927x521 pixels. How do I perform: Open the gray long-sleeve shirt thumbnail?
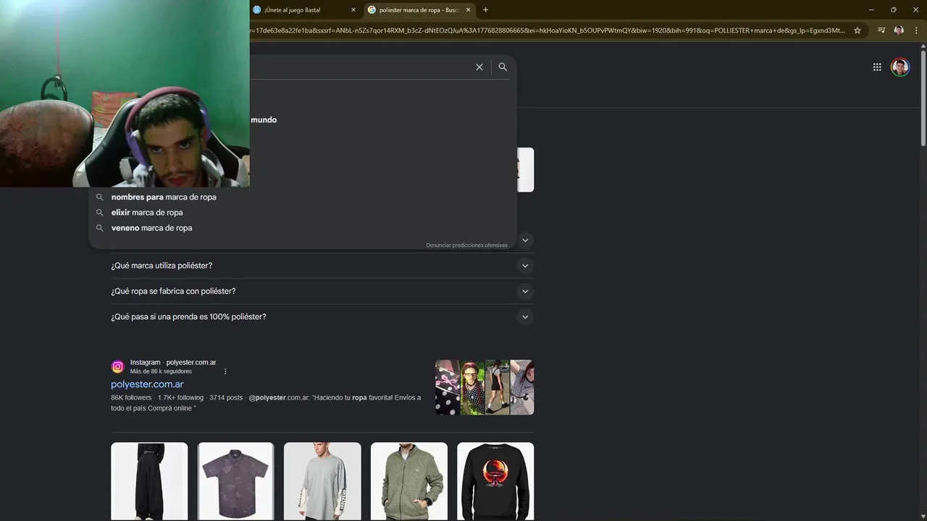(x=322, y=481)
